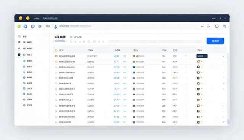Click the dark navy badge in the first table row
244x140 pixels.
202,56
